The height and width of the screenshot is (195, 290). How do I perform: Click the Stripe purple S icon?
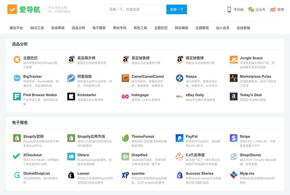tap(234, 138)
